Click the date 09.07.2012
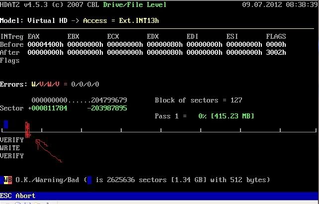This screenshot has height=204, width=319. (x=262, y=4)
